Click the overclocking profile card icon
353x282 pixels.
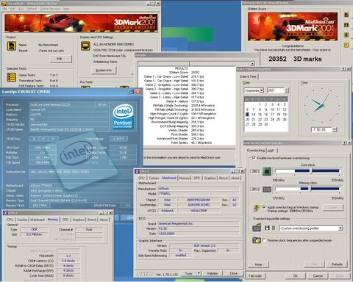click(257, 228)
